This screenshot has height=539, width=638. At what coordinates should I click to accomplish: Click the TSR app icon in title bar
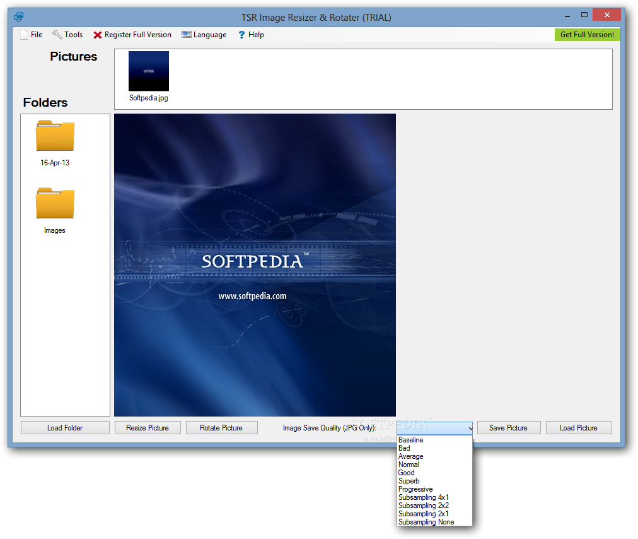tap(19, 17)
